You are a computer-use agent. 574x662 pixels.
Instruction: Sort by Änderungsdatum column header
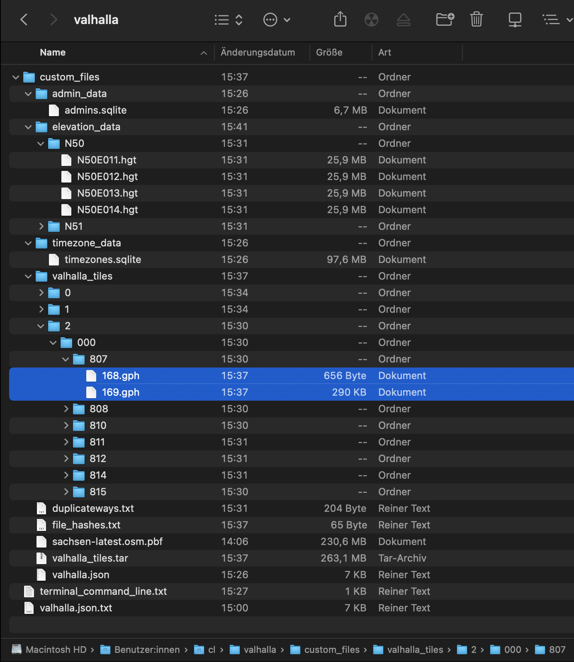258,53
